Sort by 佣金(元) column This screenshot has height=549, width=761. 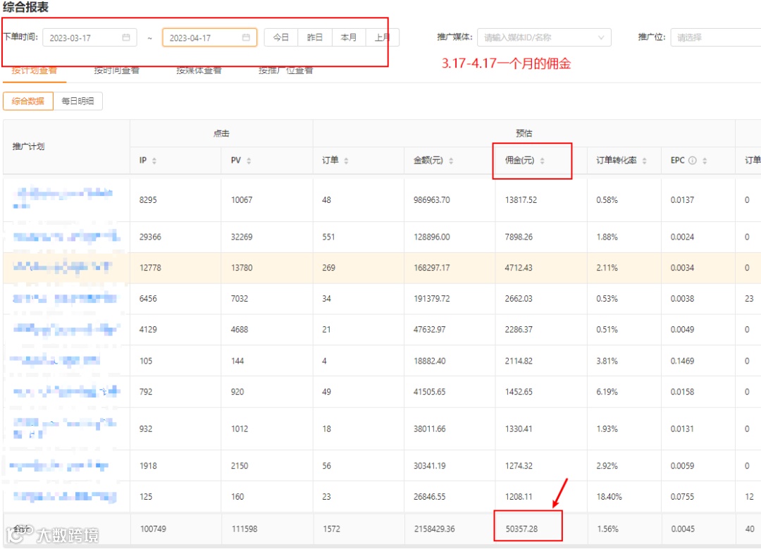[543, 160]
